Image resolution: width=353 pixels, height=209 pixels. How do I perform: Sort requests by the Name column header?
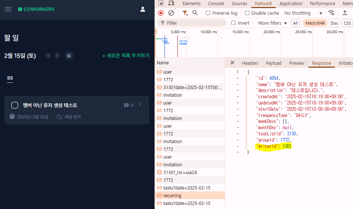click(190, 63)
